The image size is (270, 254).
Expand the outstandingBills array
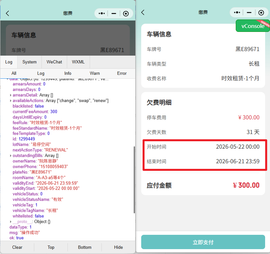11,155
